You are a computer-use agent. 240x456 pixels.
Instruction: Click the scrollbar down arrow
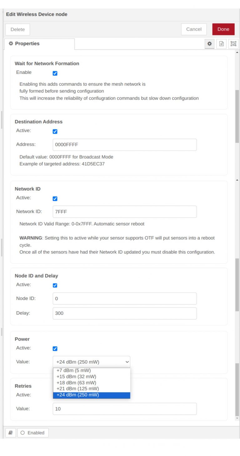237,418
